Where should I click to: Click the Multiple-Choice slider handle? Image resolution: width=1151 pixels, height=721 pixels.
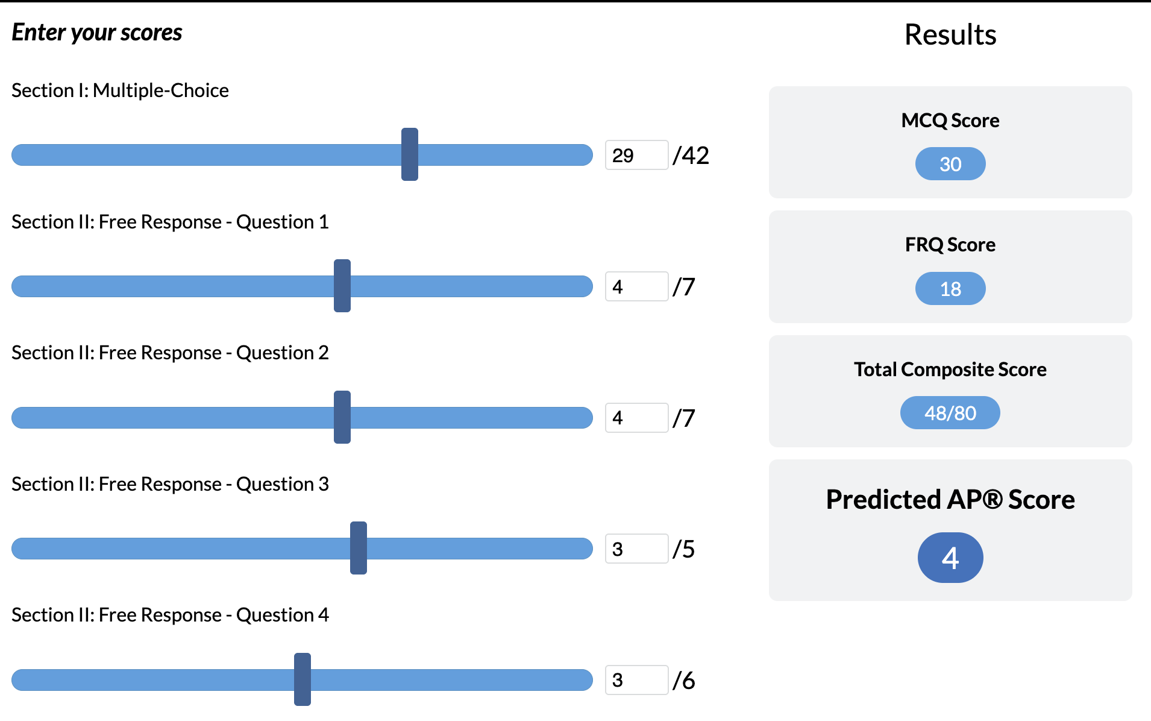click(410, 154)
